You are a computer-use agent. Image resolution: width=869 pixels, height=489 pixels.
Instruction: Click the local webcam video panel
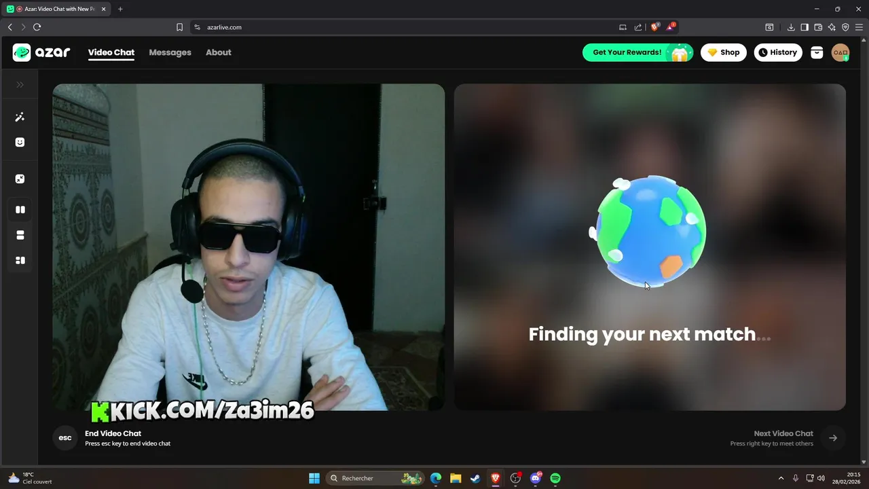[x=248, y=247]
